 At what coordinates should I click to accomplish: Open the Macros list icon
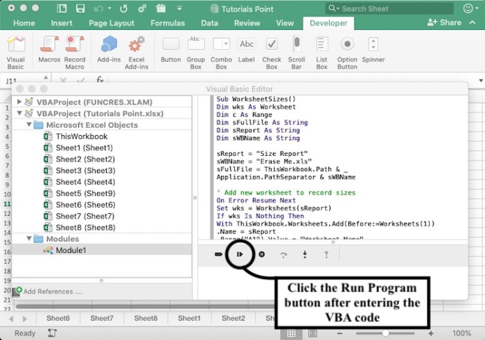(x=49, y=44)
